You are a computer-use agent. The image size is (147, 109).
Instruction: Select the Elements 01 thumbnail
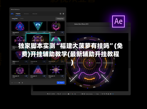coord(20,26)
